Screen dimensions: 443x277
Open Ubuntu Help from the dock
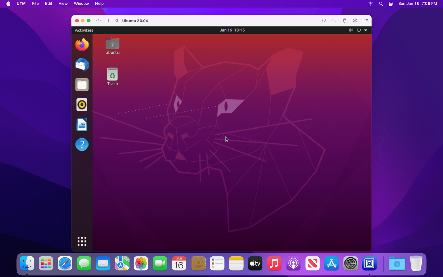click(82, 144)
